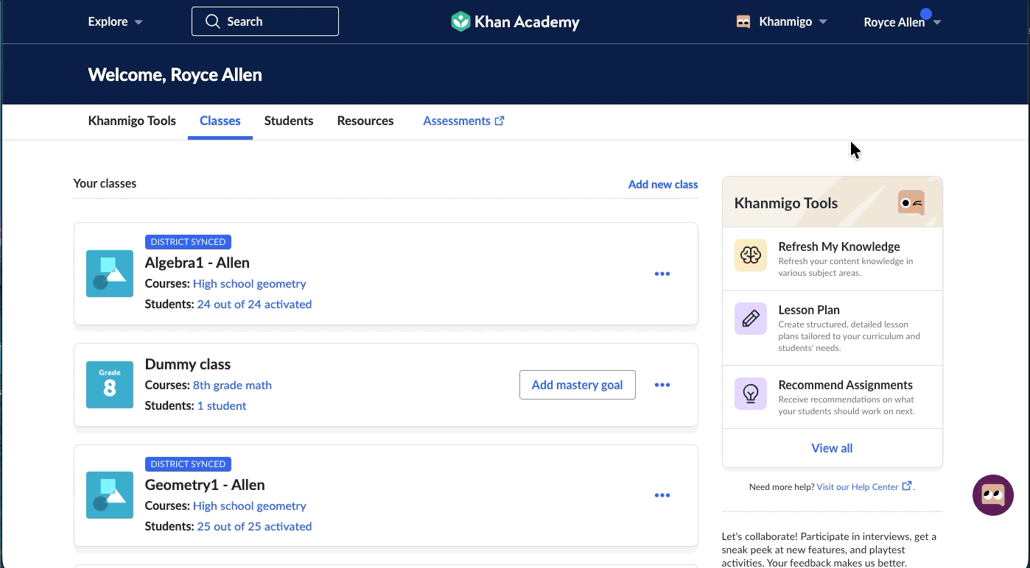Open the Algebra1 - Allen class thumbnail
The width and height of the screenshot is (1030, 568).
click(110, 274)
